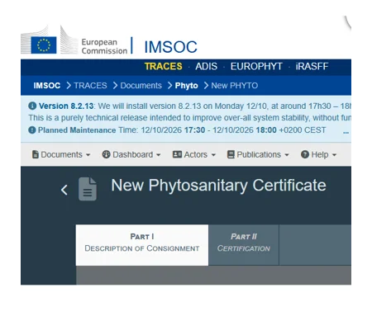Click the Actors contact card icon
The width and height of the screenshot is (372, 330).
coord(177,154)
